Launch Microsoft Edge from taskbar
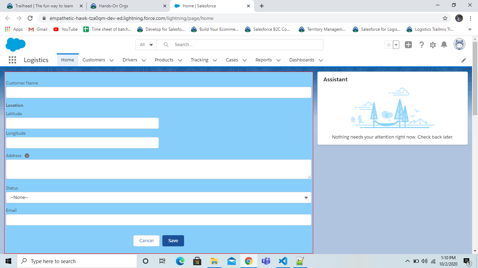 [180, 261]
